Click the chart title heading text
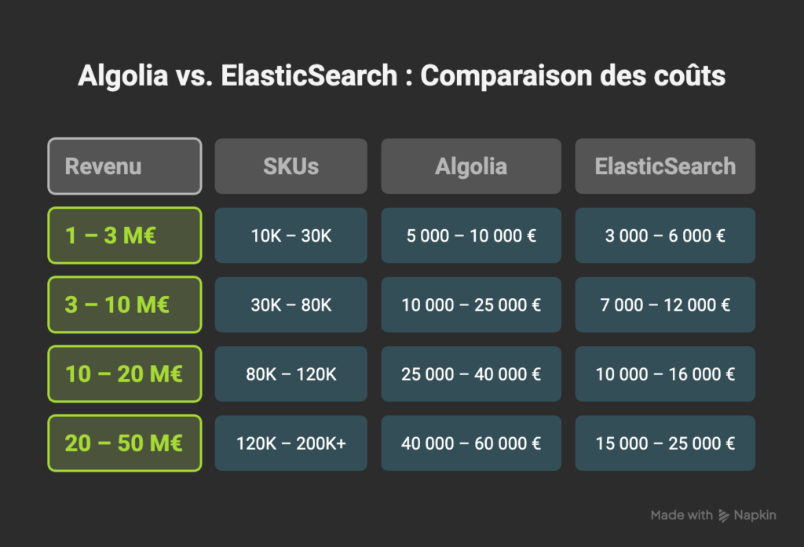Image resolution: width=804 pixels, height=547 pixels. 401,76
